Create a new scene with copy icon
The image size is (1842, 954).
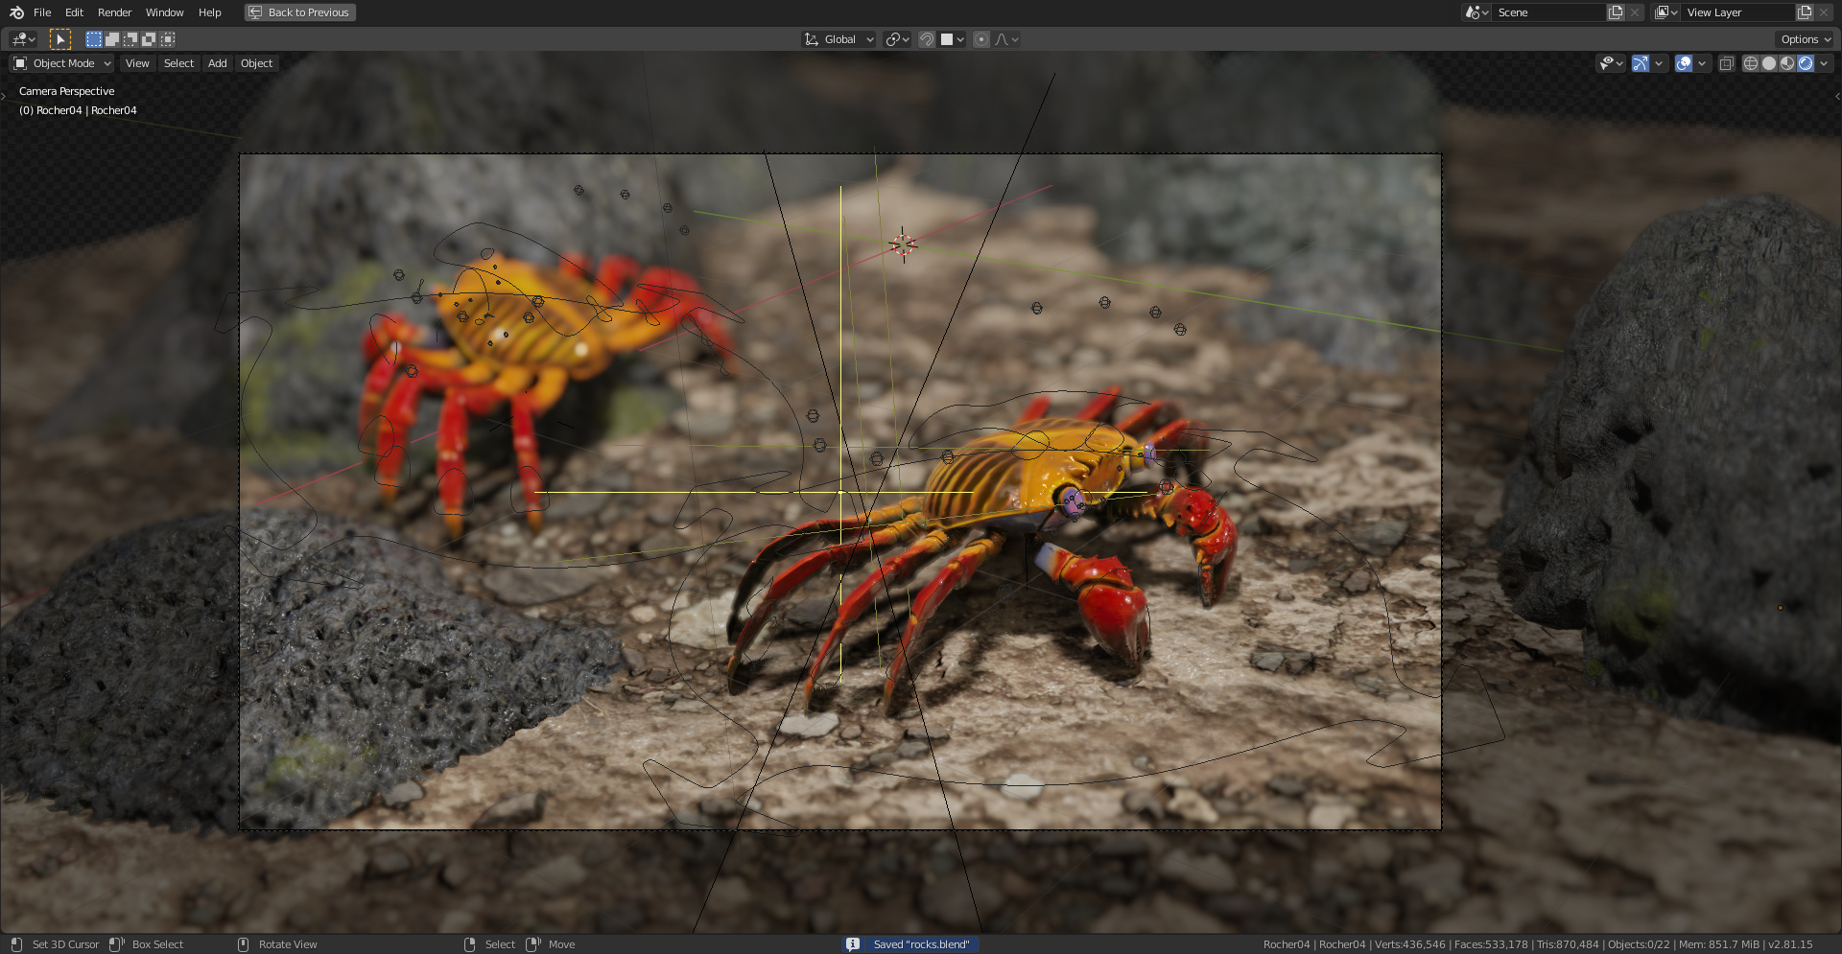click(x=1616, y=12)
